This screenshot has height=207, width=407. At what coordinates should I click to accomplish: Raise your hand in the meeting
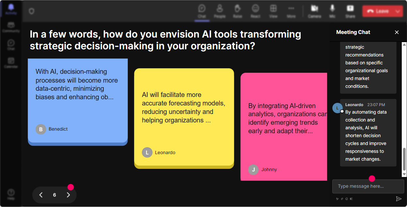[x=237, y=11]
